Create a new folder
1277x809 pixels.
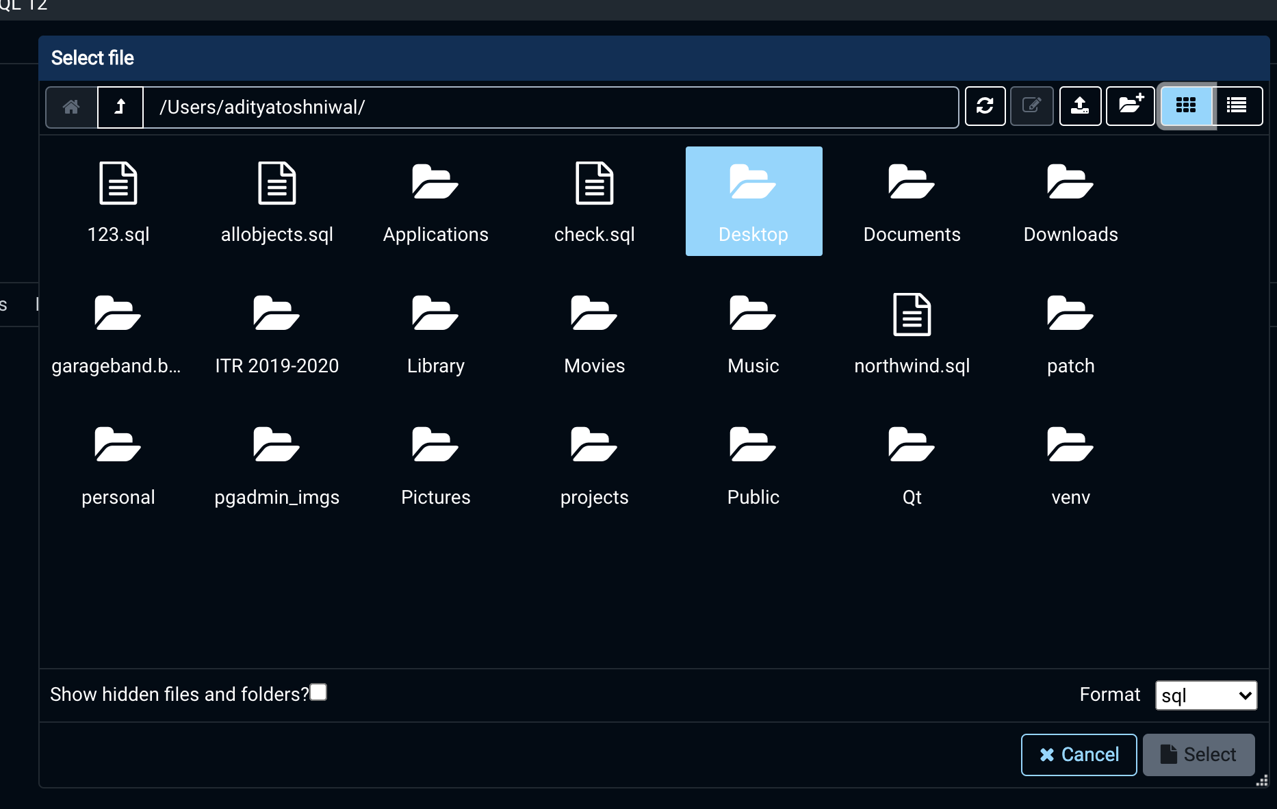tap(1131, 106)
